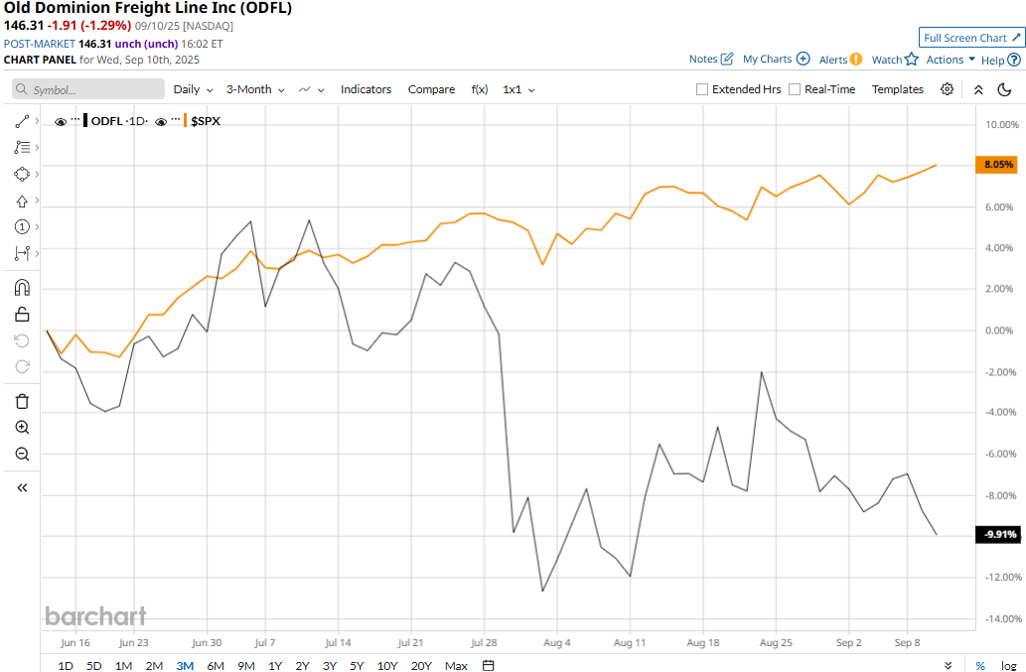Expand bottom panel with double chevron
The image size is (1026, 672).
pos(949,665)
